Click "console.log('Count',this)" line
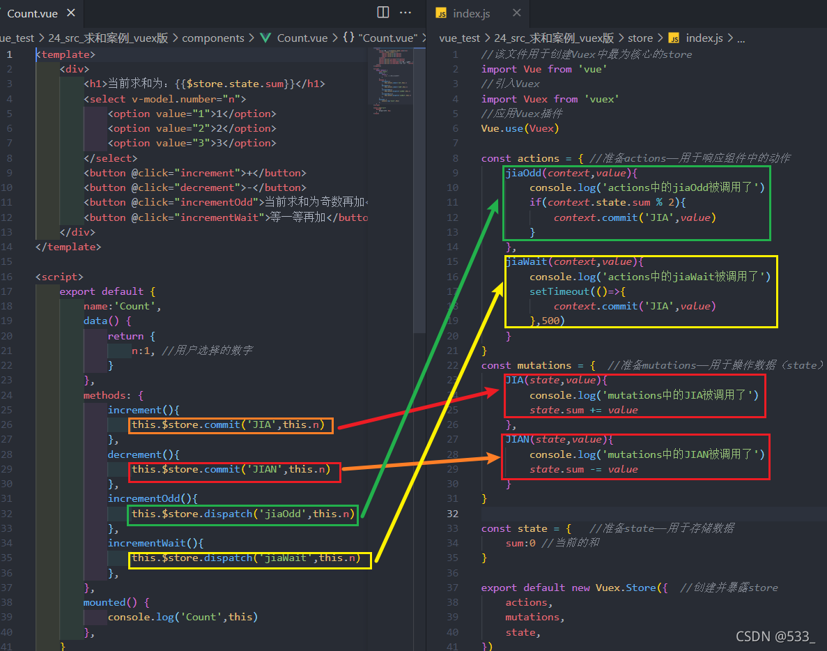Viewport: 827px width, 651px height. tap(183, 618)
